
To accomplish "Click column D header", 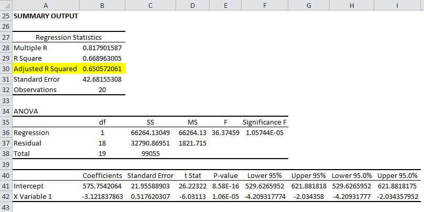I will [x=192, y=5].
